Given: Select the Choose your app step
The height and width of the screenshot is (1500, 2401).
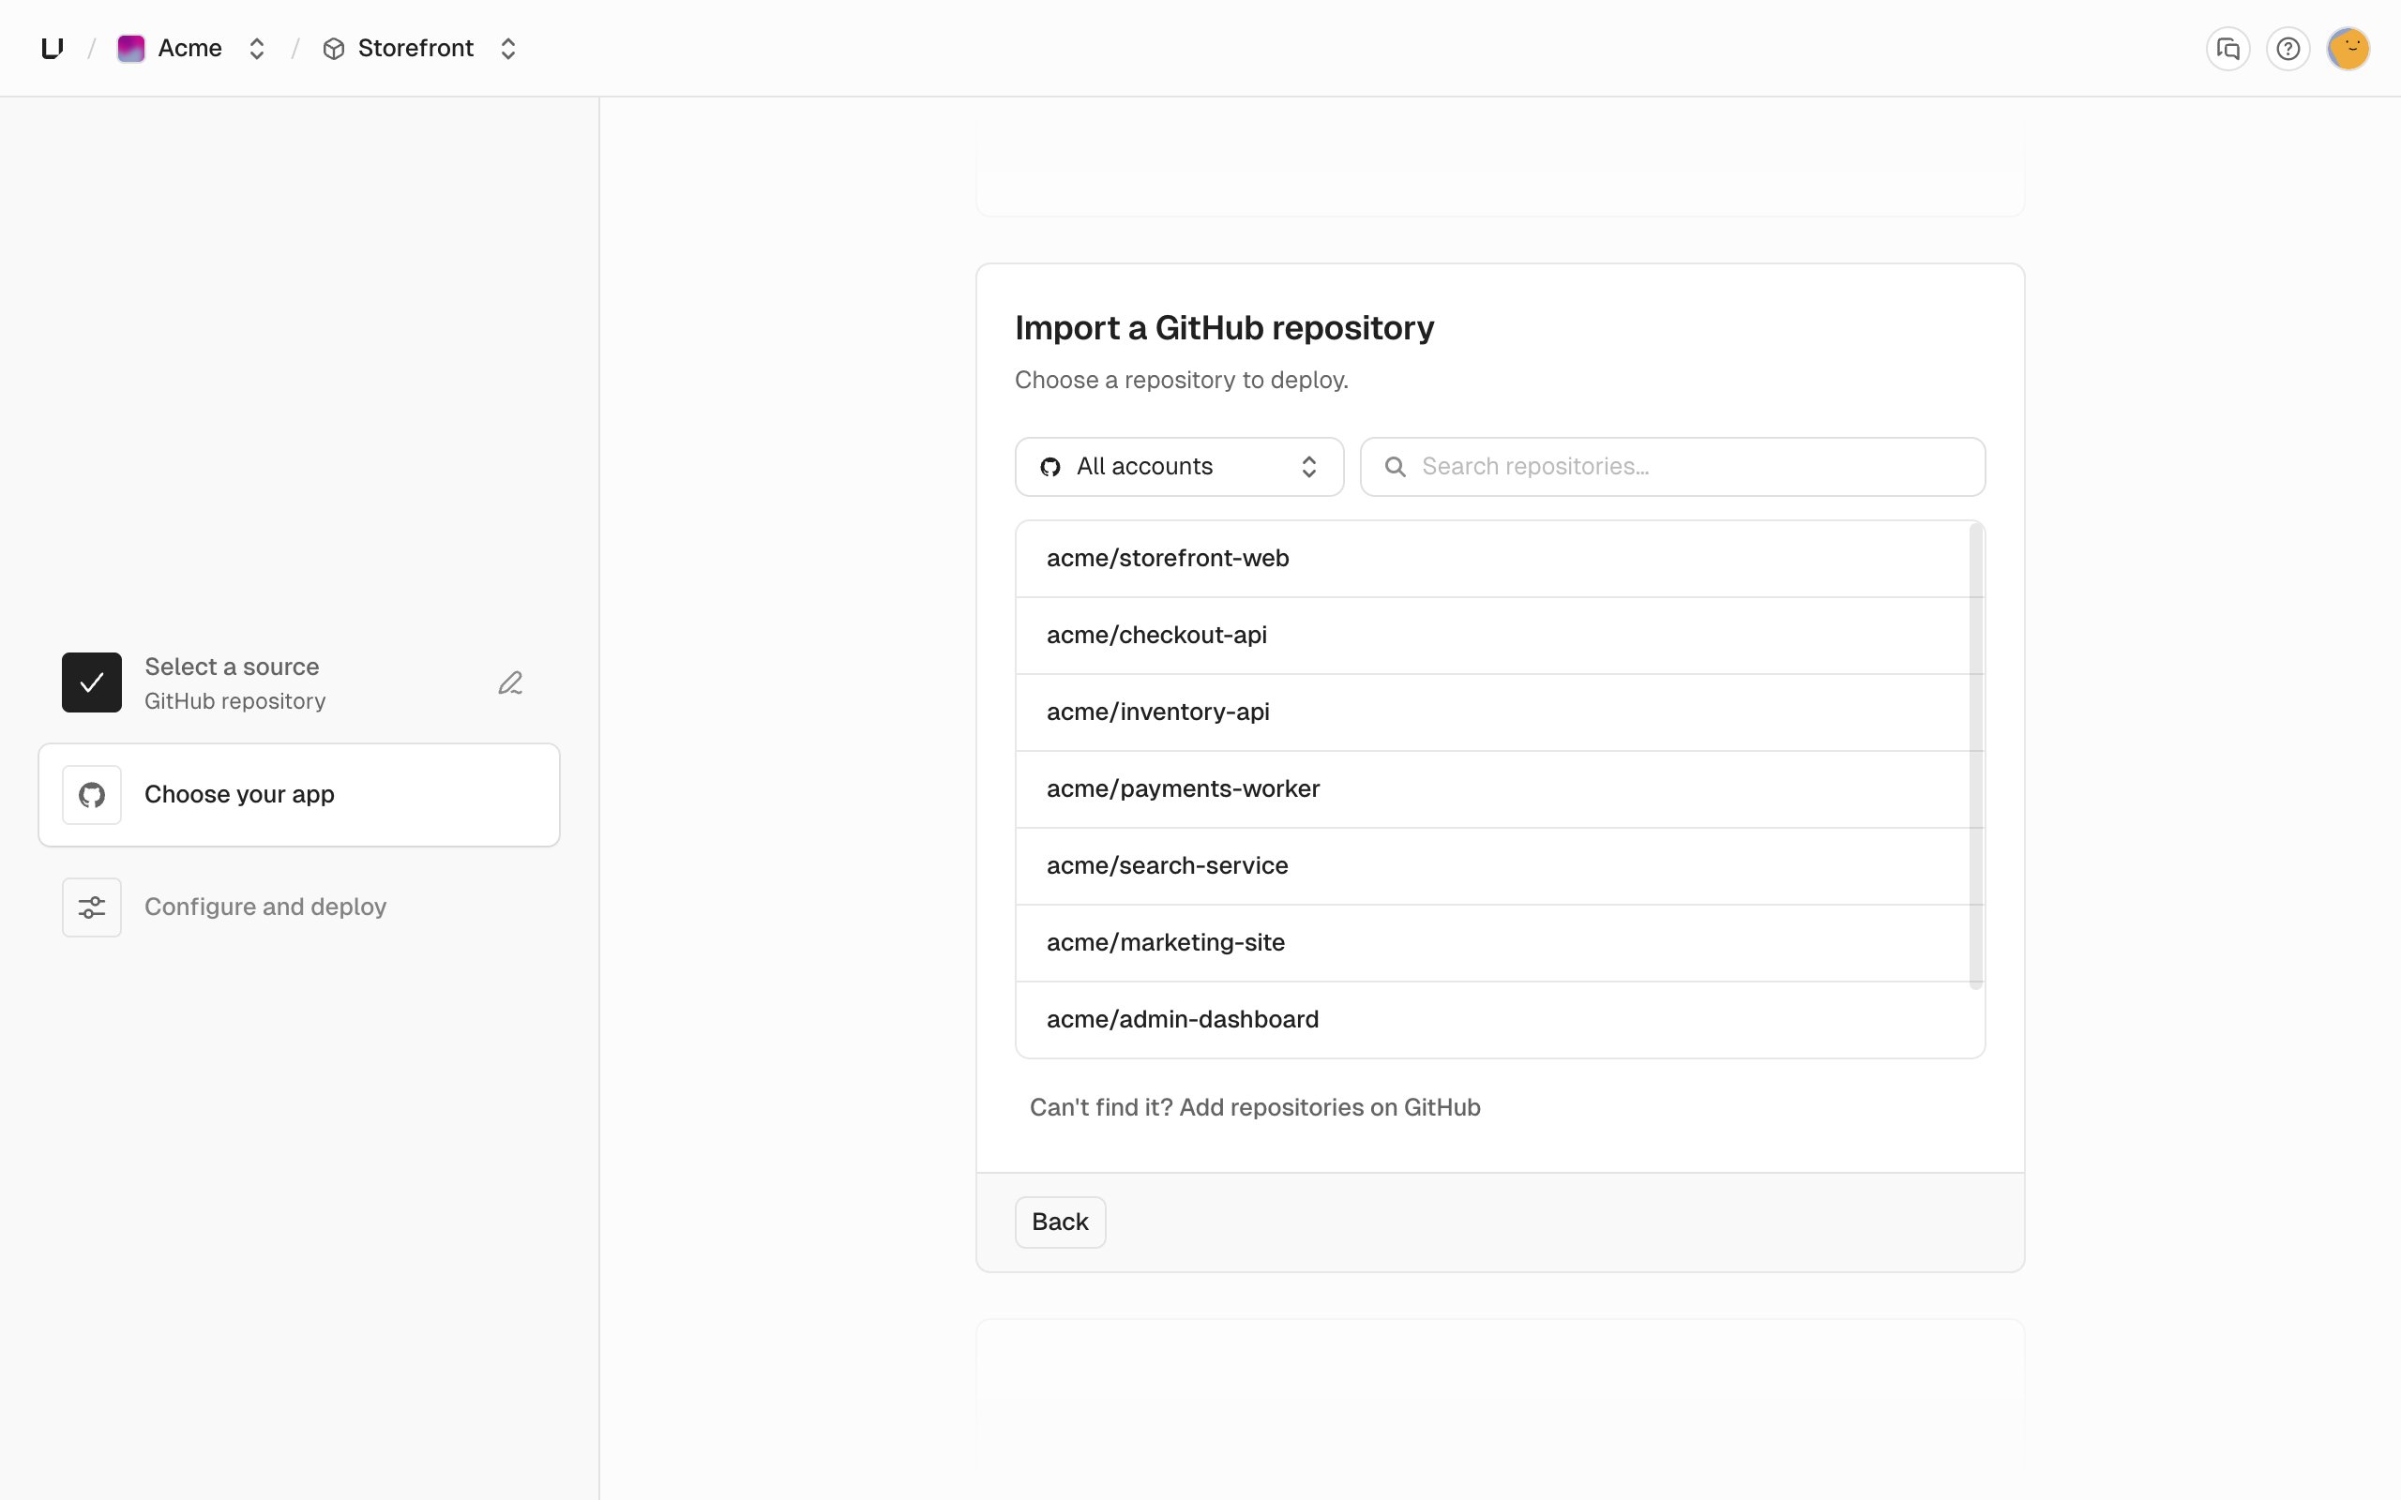Looking at the screenshot, I should click(298, 795).
